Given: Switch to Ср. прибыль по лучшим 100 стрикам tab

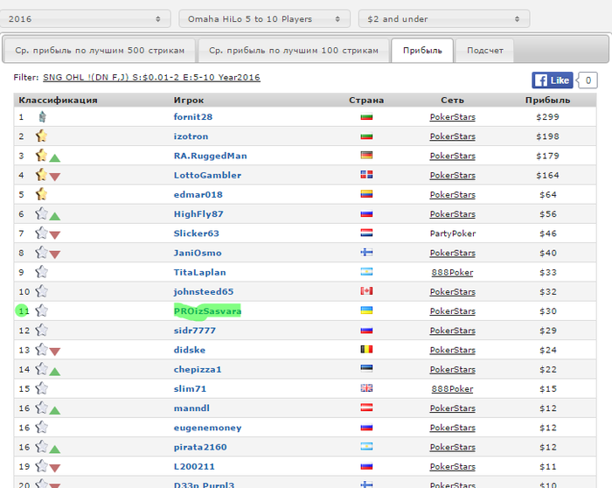Looking at the screenshot, I should (x=294, y=51).
